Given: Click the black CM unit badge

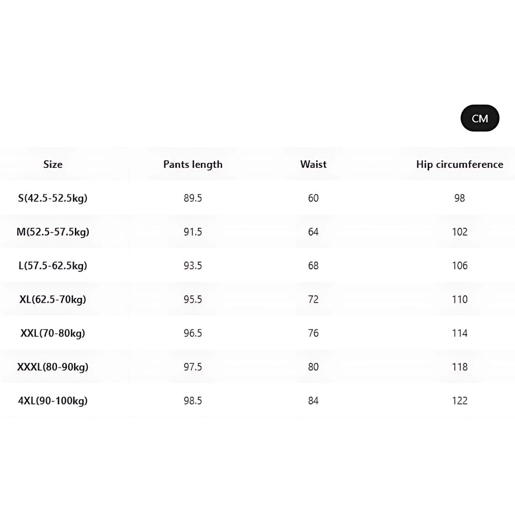Looking at the screenshot, I should pos(480,118).
